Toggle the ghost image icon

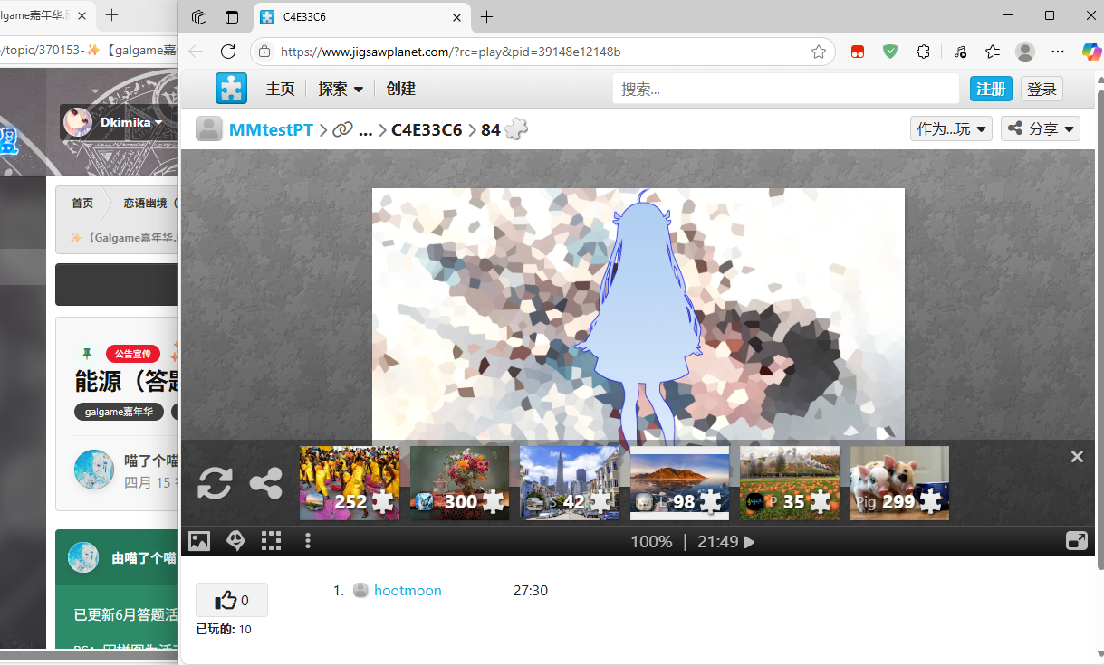pyautogui.click(x=235, y=541)
